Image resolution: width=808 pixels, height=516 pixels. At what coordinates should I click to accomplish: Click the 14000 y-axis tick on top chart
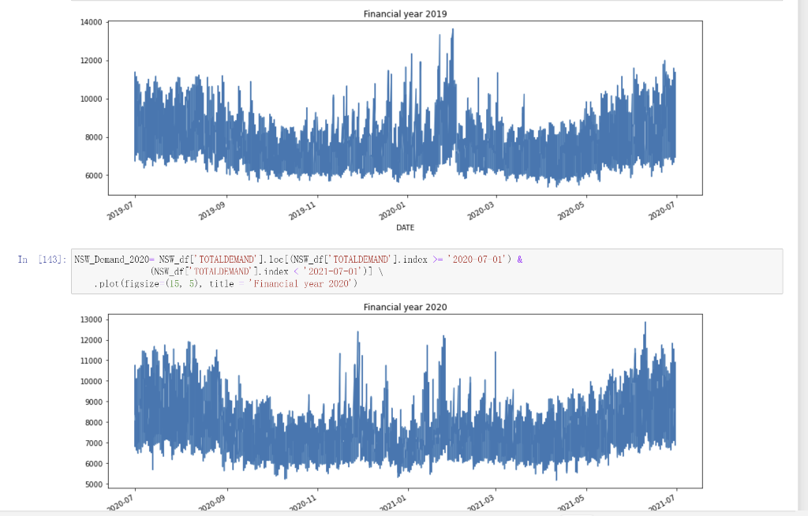pyautogui.click(x=92, y=22)
